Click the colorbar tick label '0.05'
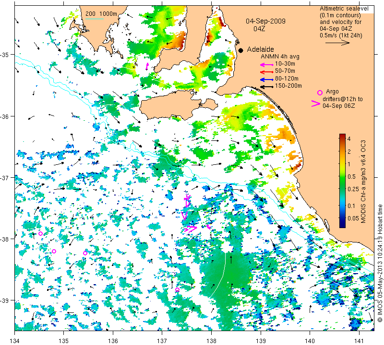 click(353, 218)
